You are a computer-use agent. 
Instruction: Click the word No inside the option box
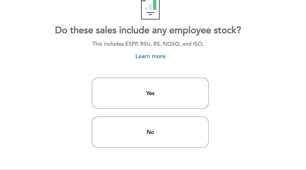pyautogui.click(x=150, y=132)
